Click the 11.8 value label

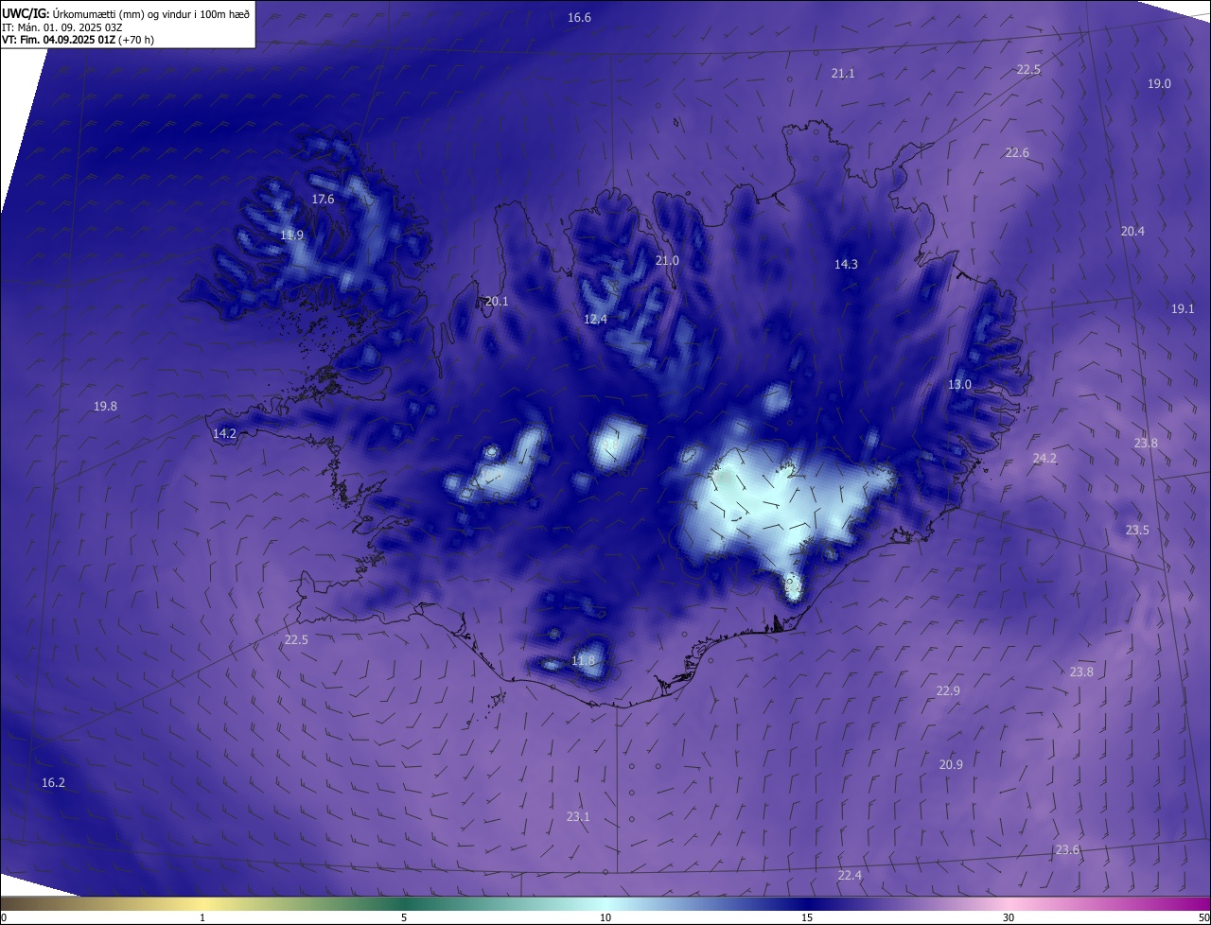click(x=584, y=660)
